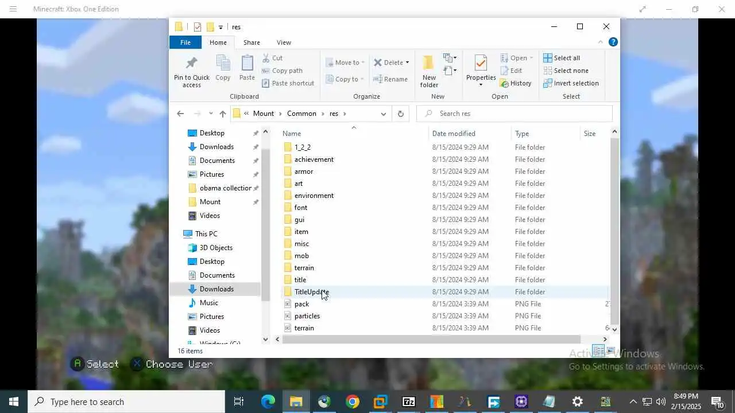This screenshot has width=735, height=413.
Task: Click Invert selection in ribbon
Action: click(x=571, y=83)
